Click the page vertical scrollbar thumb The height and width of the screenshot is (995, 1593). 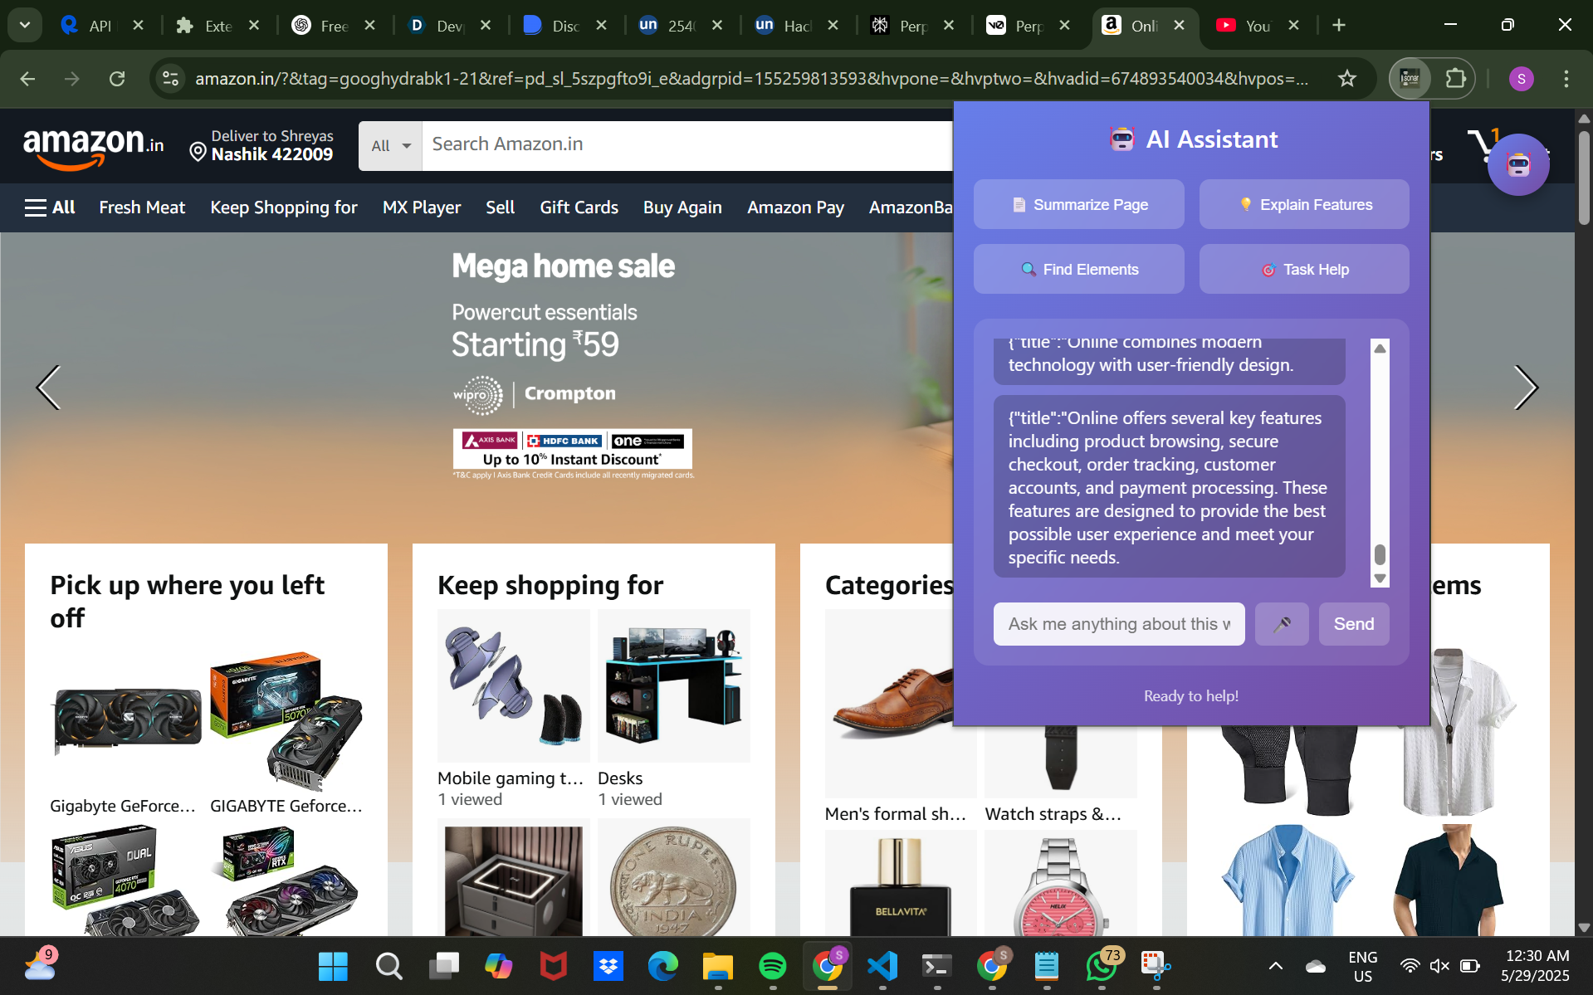point(1584,177)
